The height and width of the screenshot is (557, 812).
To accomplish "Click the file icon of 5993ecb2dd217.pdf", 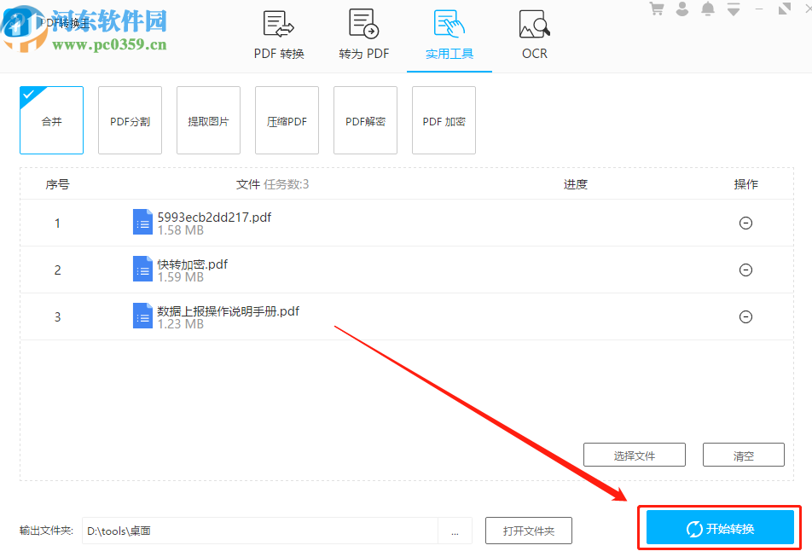I will click(x=142, y=222).
